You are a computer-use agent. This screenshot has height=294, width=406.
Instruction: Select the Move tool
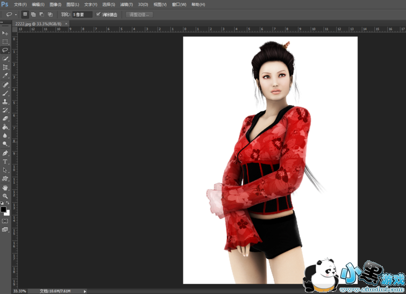(x=5, y=33)
